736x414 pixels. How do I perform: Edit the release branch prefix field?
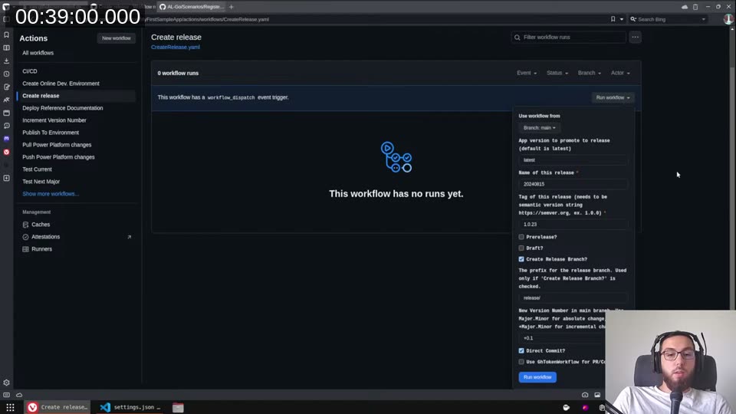(573, 298)
